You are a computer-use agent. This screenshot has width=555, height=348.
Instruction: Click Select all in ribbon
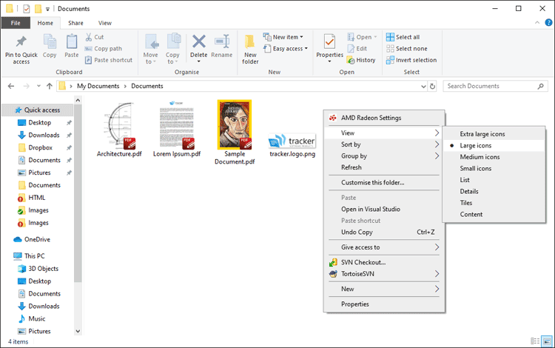[x=403, y=37]
